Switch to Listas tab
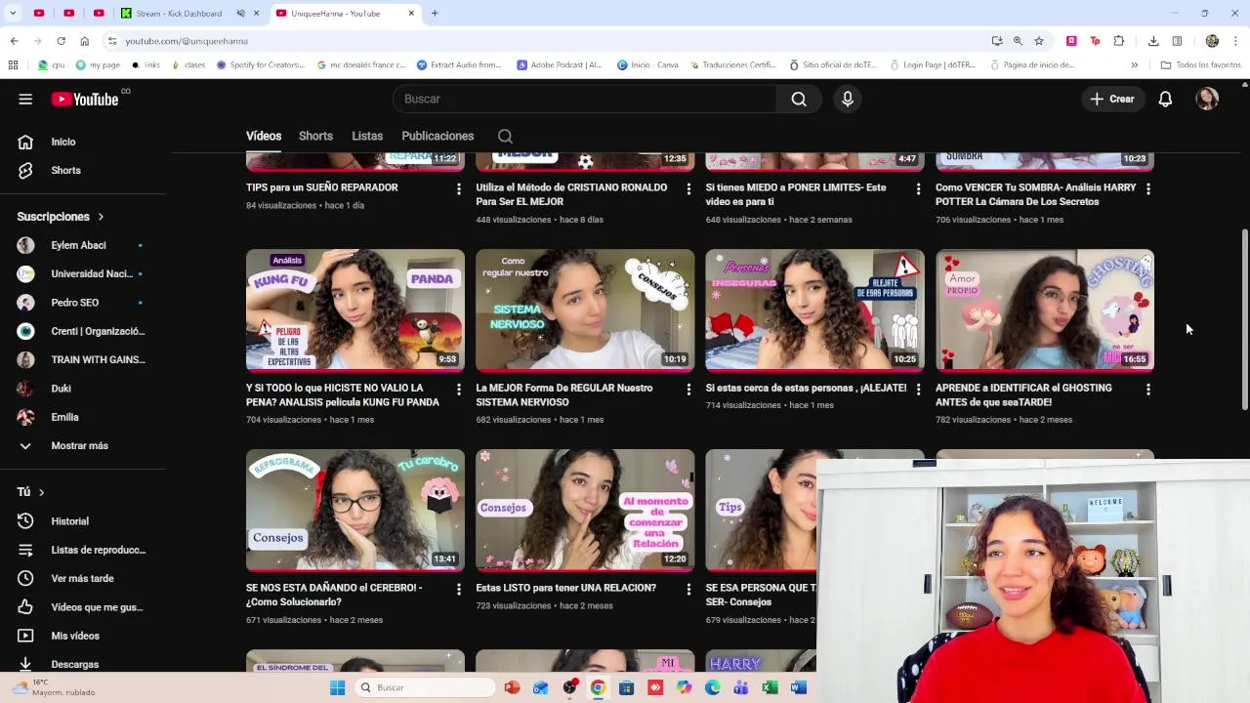The height and width of the screenshot is (703, 1250). point(367,136)
